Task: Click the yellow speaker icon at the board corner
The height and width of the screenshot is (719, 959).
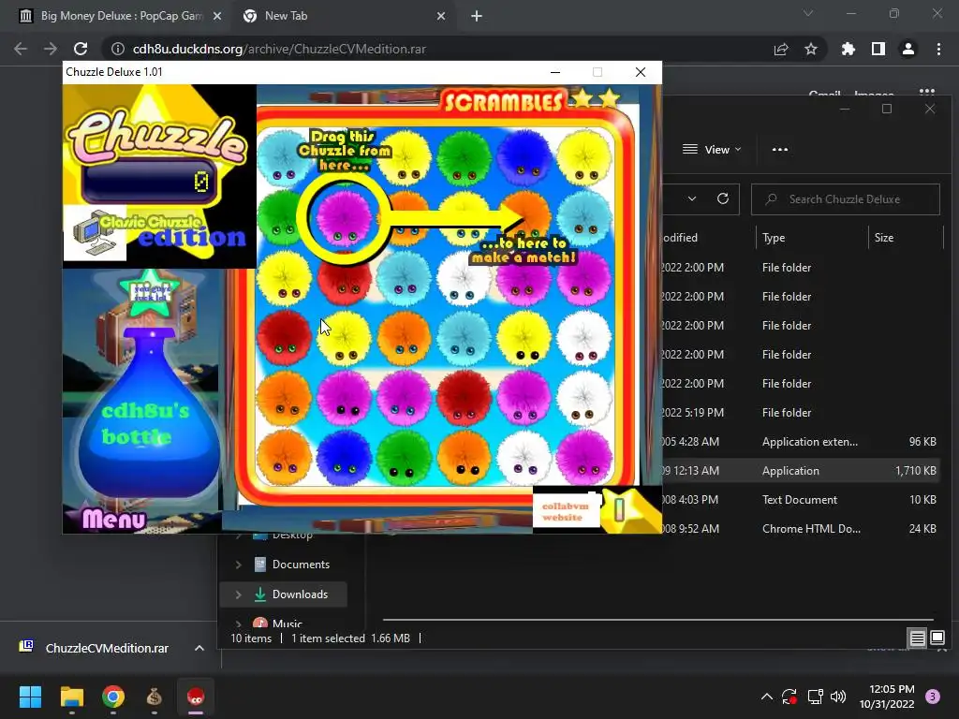Action: [630, 509]
